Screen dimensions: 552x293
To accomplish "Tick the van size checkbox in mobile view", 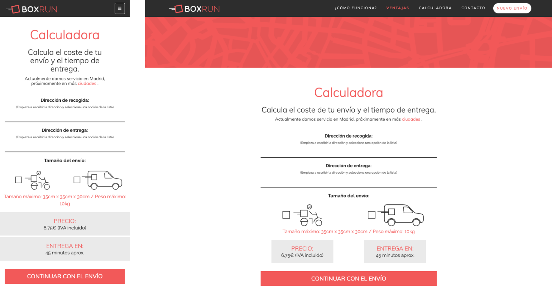I will [x=77, y=180].
